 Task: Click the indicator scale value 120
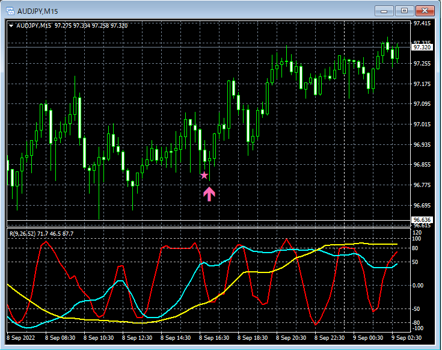click(417, 233)
